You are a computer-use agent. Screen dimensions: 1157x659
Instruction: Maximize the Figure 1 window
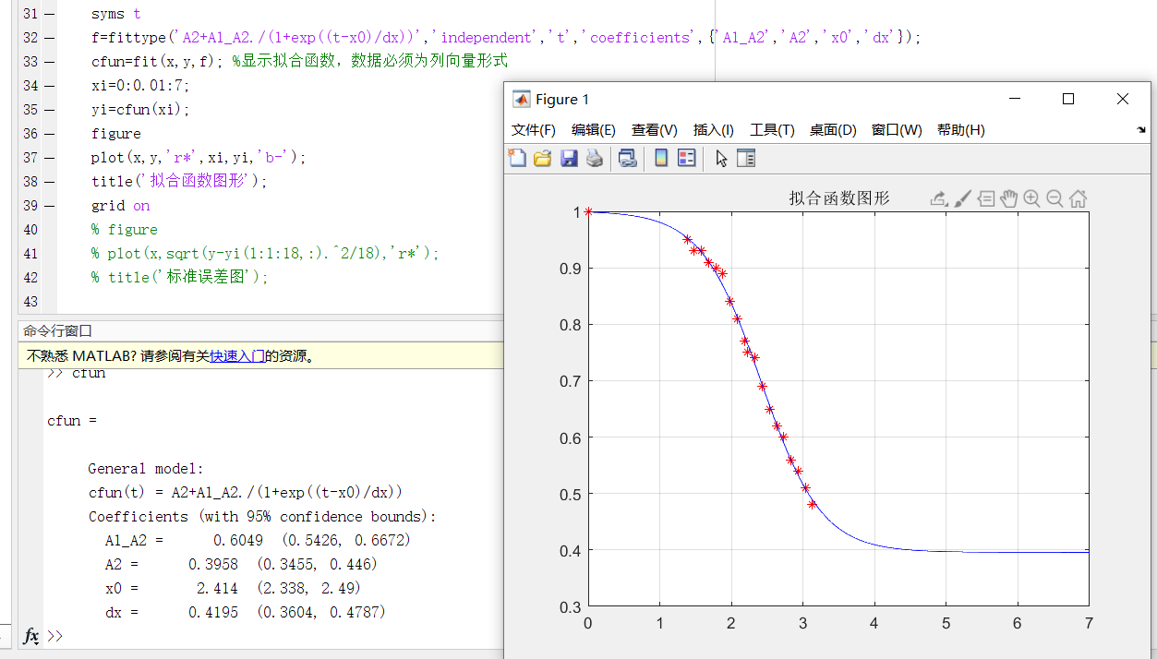point(1068,100)
